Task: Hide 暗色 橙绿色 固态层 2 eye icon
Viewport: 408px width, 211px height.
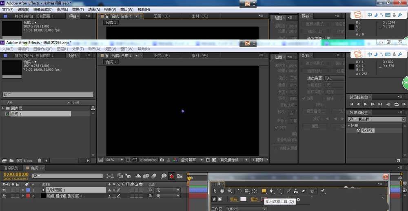Action: (4, 196)
